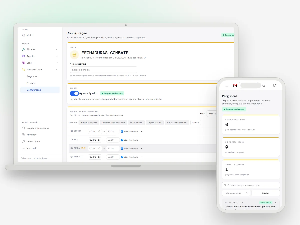The width and height of the screenshot is (300, 225).
Task: Click the store icon beside FECHADURAS COMBATE
Action: 74,54
